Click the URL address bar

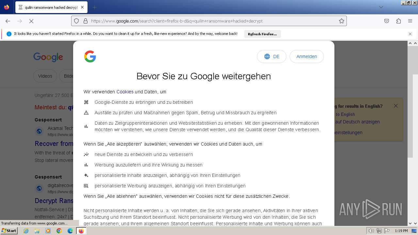tap(209, 21)
